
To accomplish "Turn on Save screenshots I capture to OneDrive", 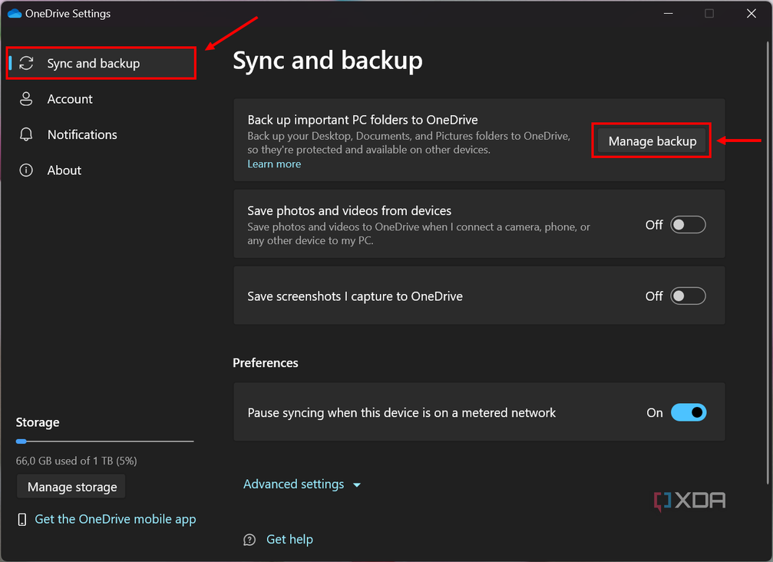I will tap(688, 296).
